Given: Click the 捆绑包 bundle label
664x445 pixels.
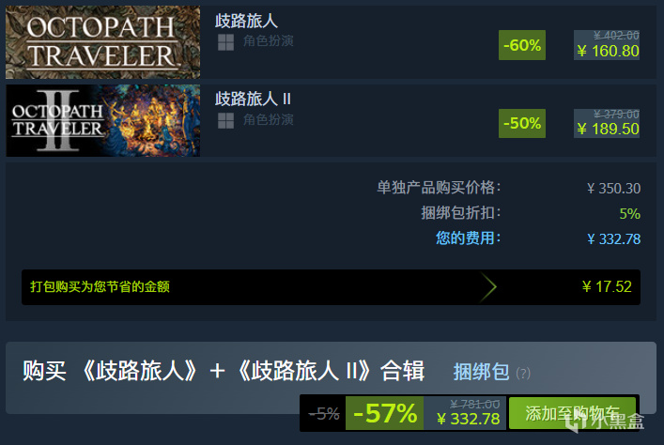Looking at the screenshot, I should (x=481, y=372).
